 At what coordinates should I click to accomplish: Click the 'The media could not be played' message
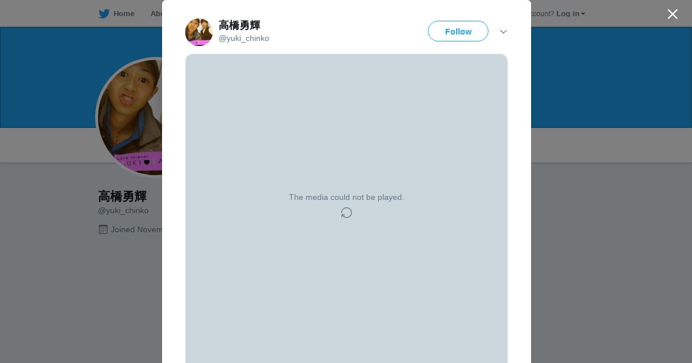point(347,197)
